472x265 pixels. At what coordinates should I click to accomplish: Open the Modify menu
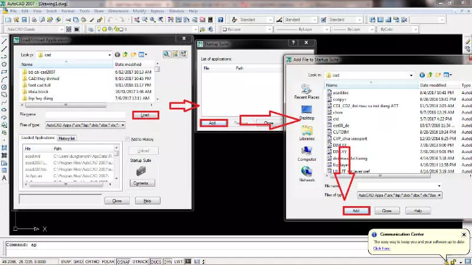[139, 11]
